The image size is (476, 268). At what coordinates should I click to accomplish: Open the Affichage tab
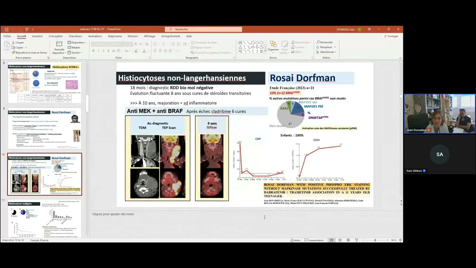click(x=149, y=36)
